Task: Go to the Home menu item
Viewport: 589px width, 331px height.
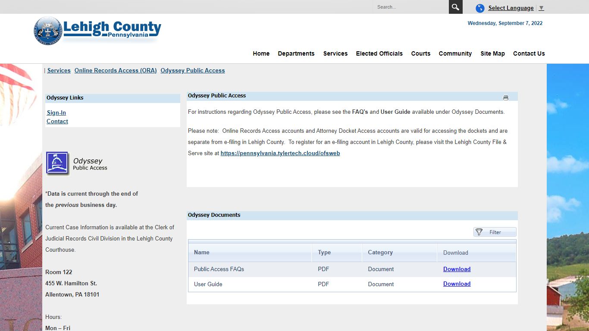Action: point(261,53)
